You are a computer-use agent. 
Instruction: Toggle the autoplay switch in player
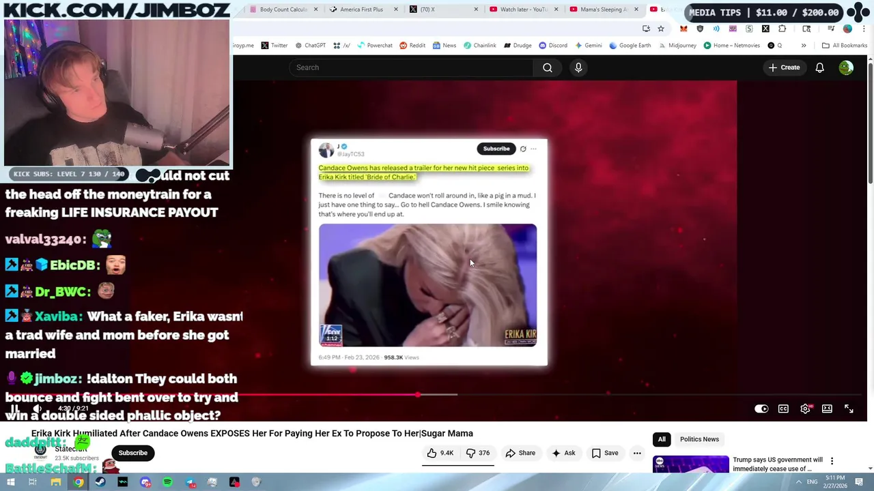tap(761, 409)
